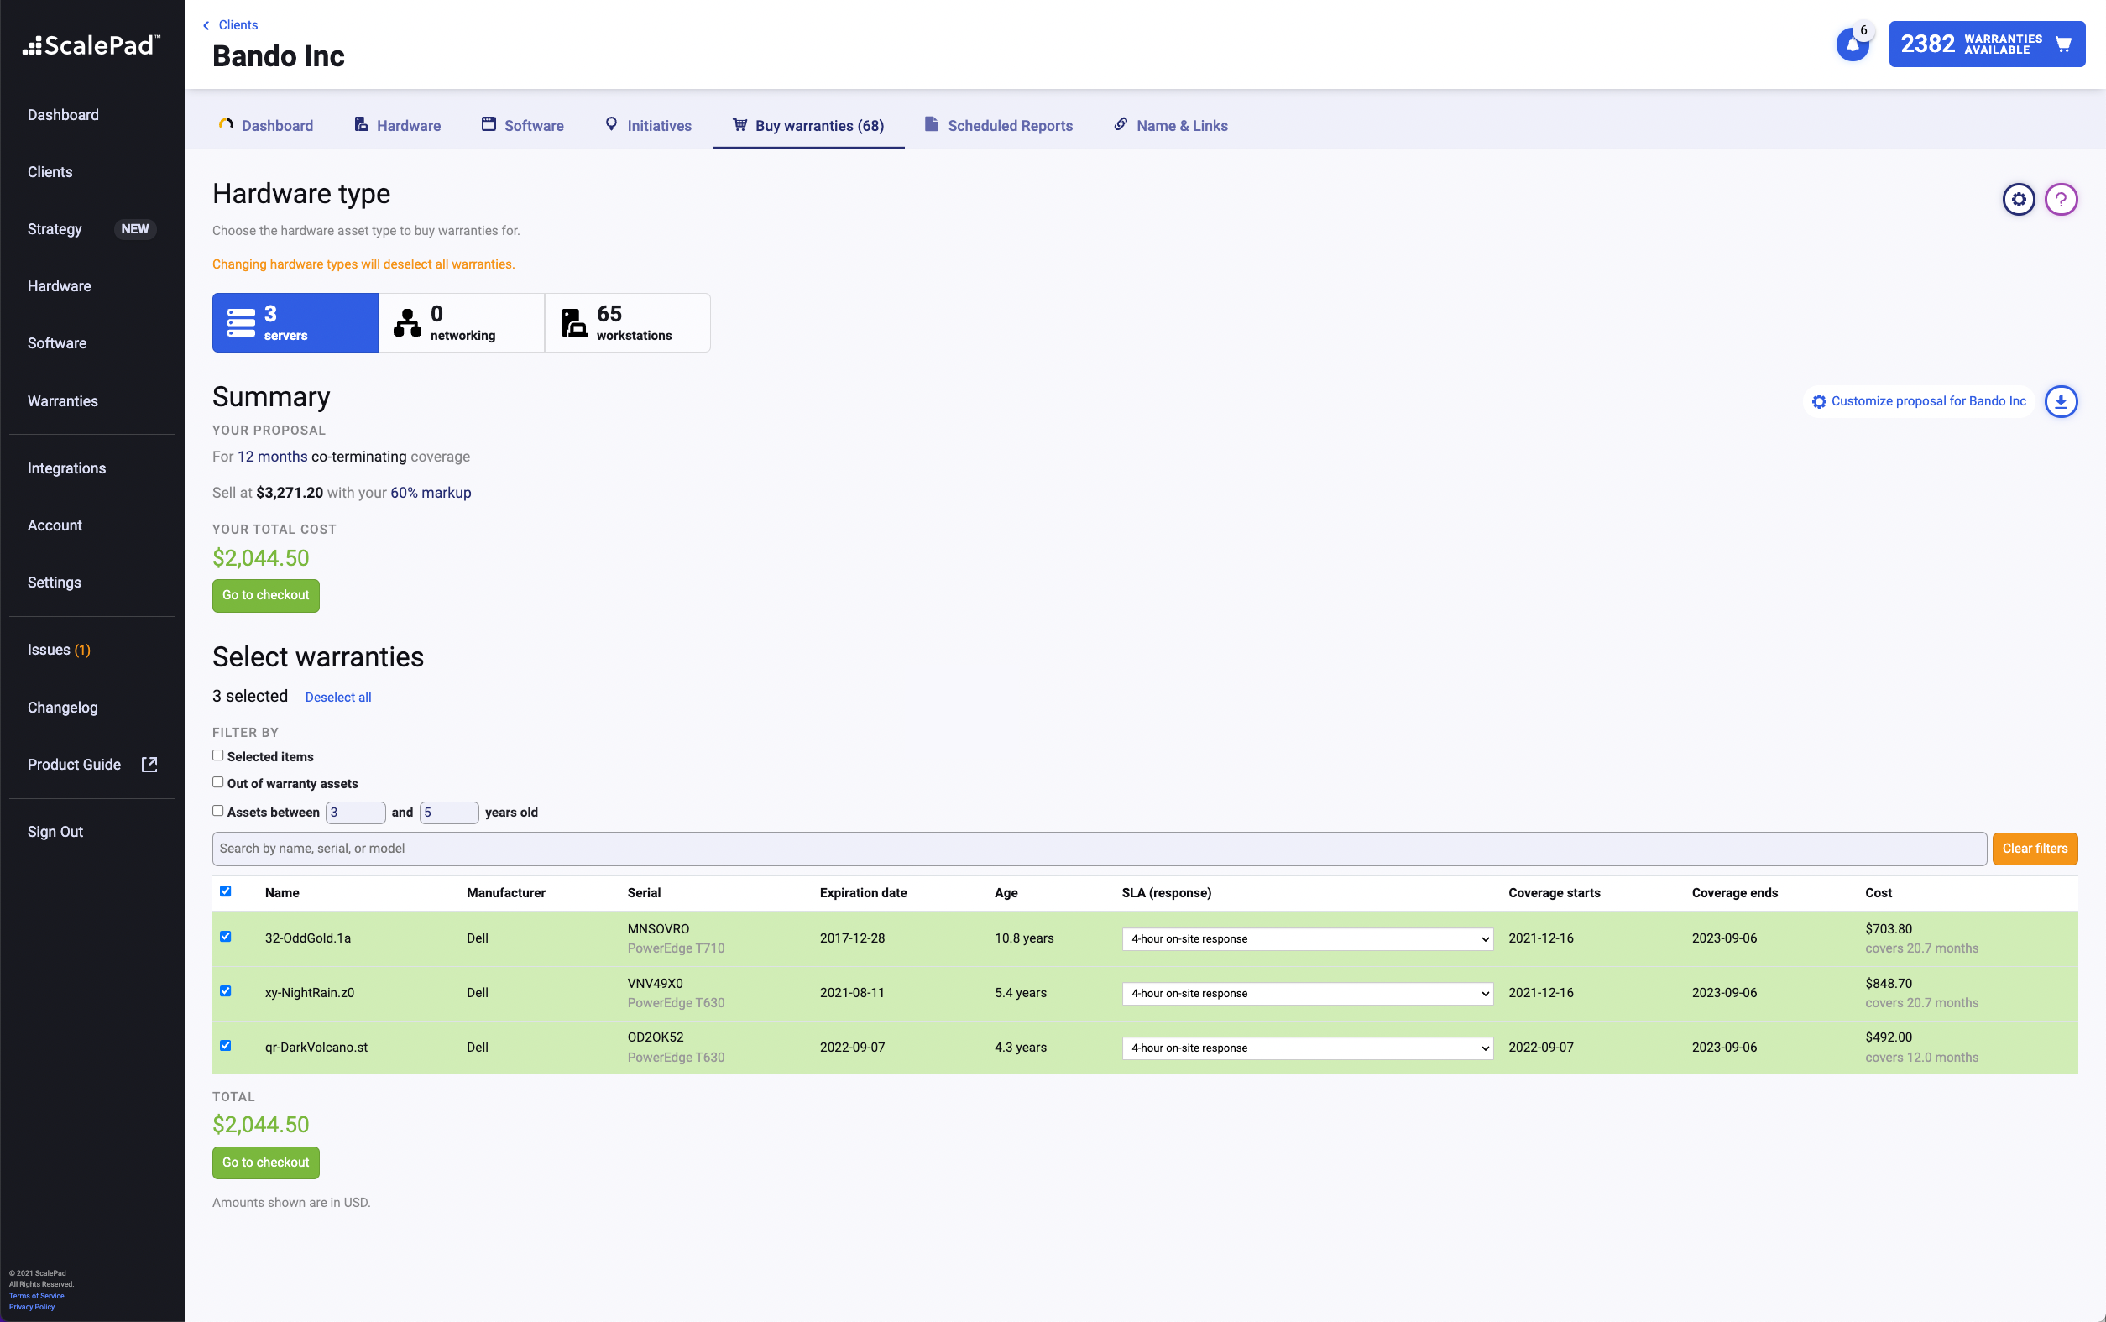The image size is (2106, 1322).
Task: Switch to the Scheduled Reports tab
Action: coord(998,126)
